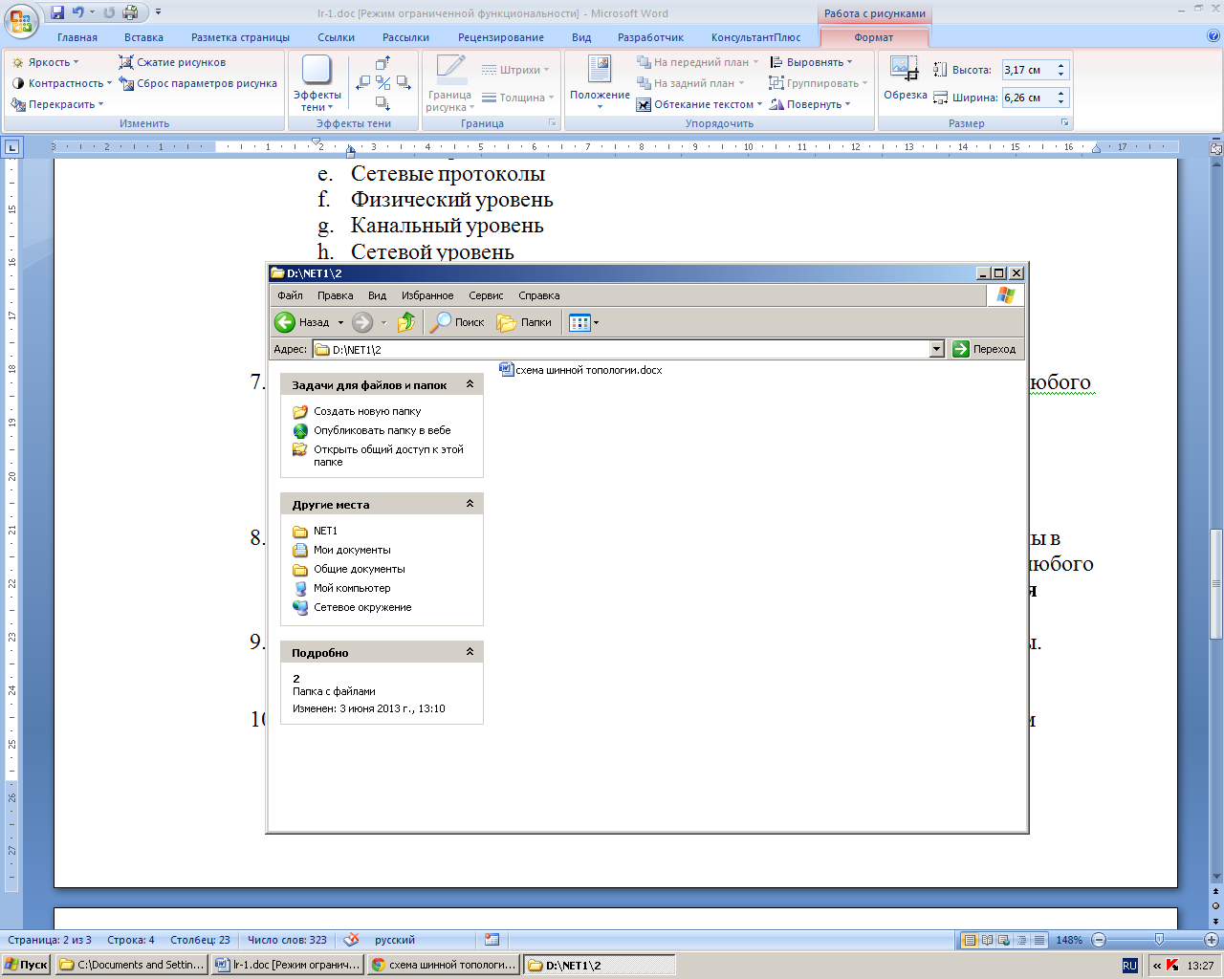Click the Explorer forward arrow button
The image size is (1224, 979).
click(x=362, y=322)
